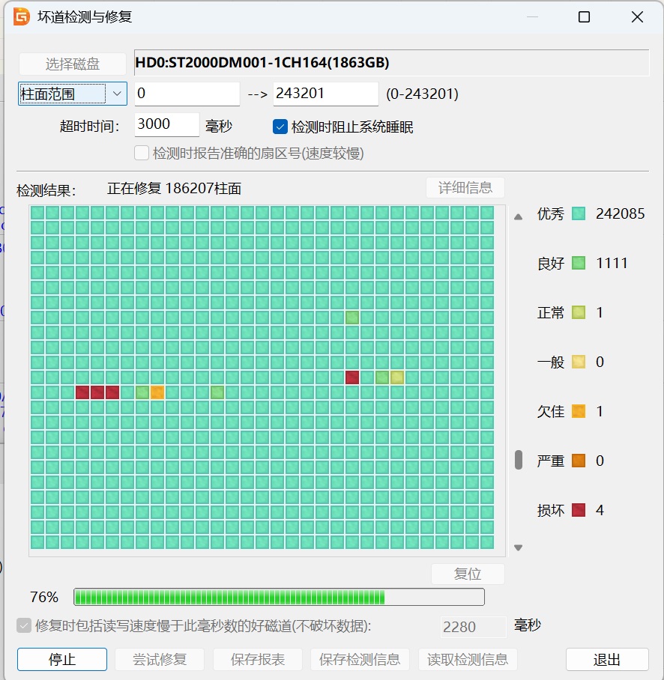Viewport: 664px width, 680px height.
Task: Click the scroll down arrow beside the grid
Action: click(x=518, y=547)
